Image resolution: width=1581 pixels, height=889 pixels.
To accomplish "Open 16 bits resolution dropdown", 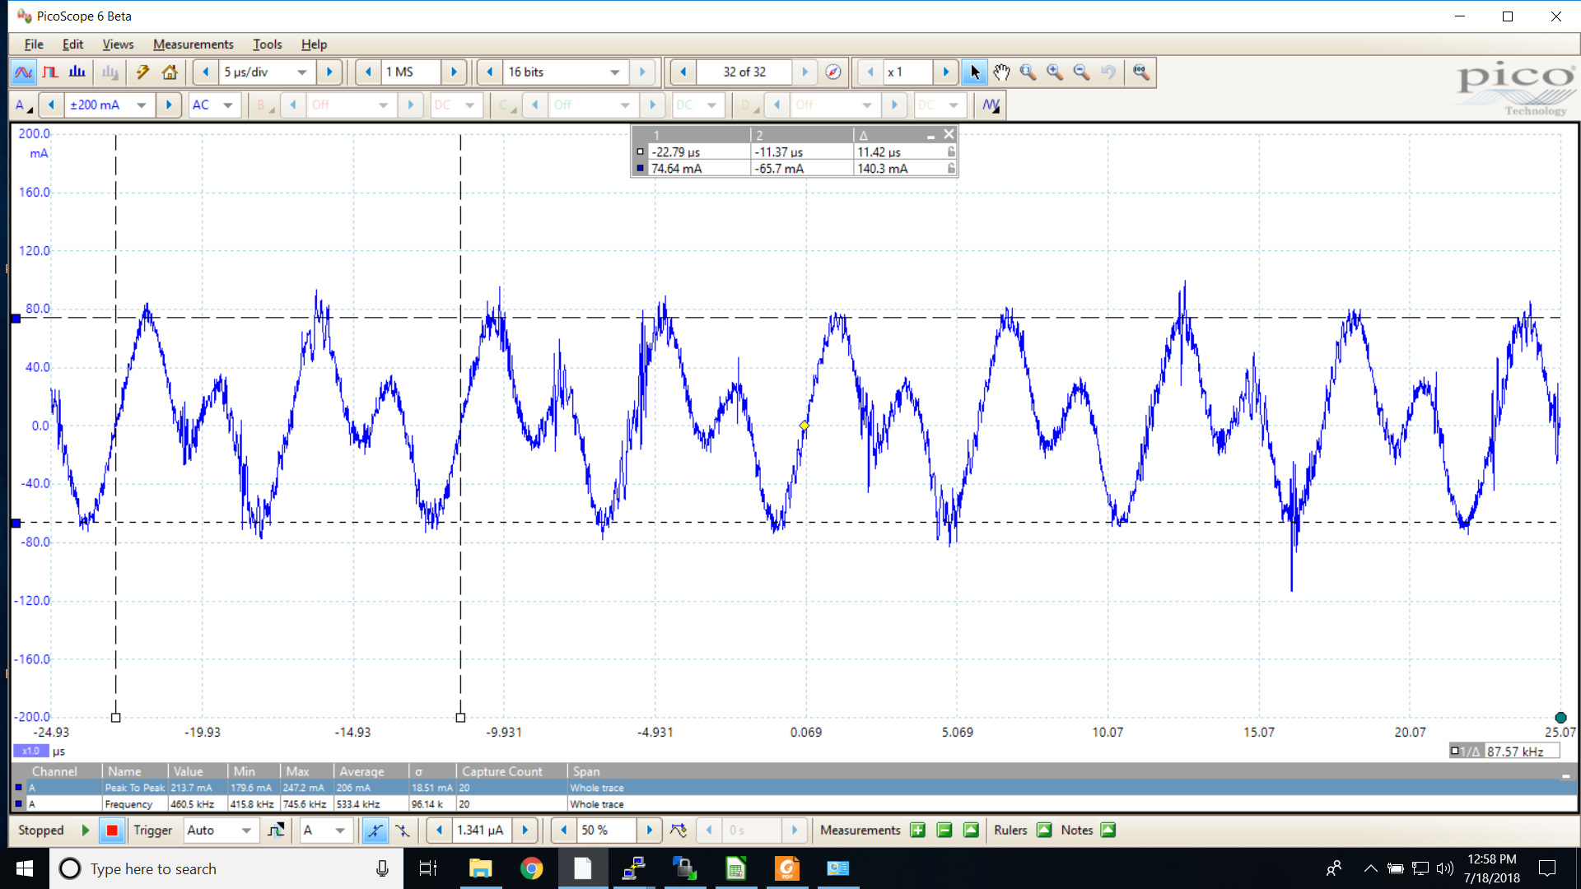I will click(614, 72).
